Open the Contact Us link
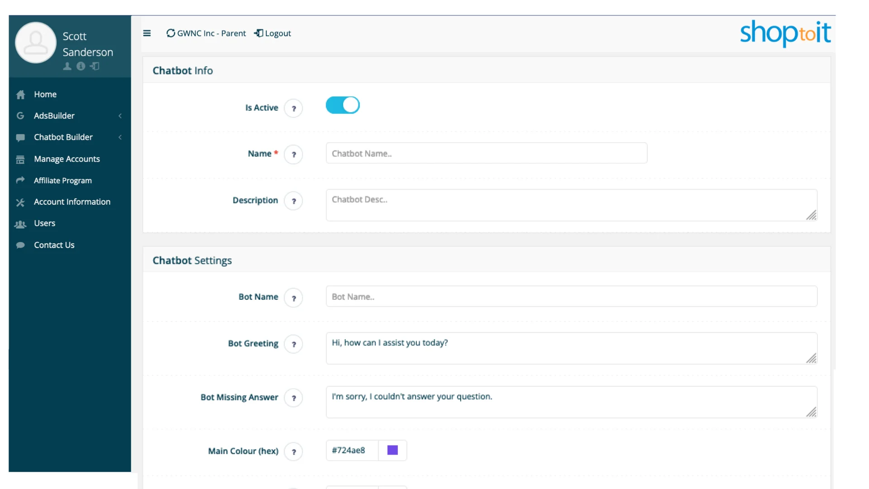Image resolution: width=869 pixels, height=489 pixels. click(x=54, y=245)
